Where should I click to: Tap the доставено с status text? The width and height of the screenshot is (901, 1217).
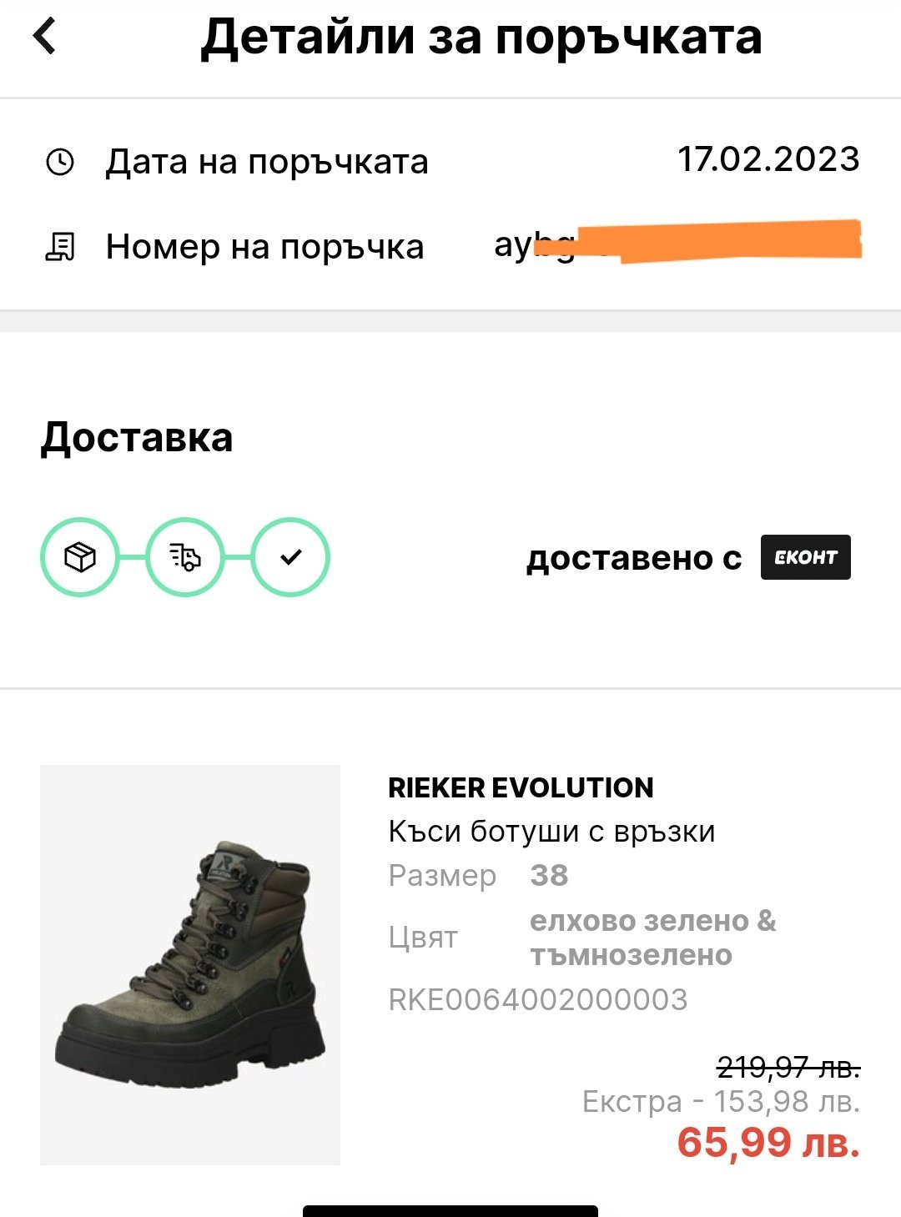click(634, 558)
